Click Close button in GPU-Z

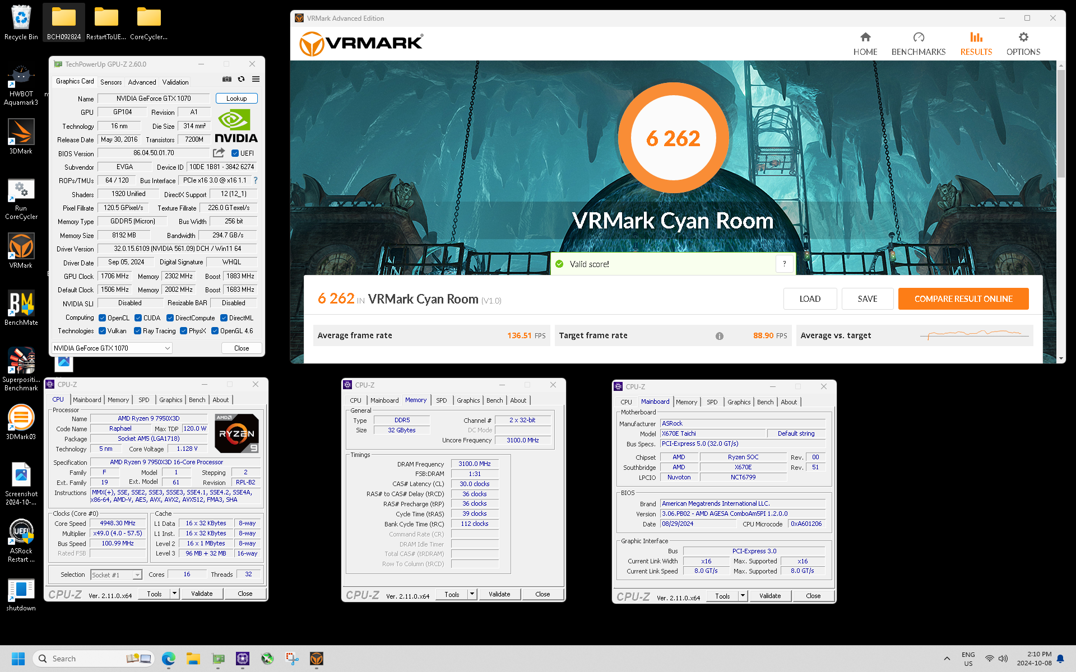coord(242,348)
